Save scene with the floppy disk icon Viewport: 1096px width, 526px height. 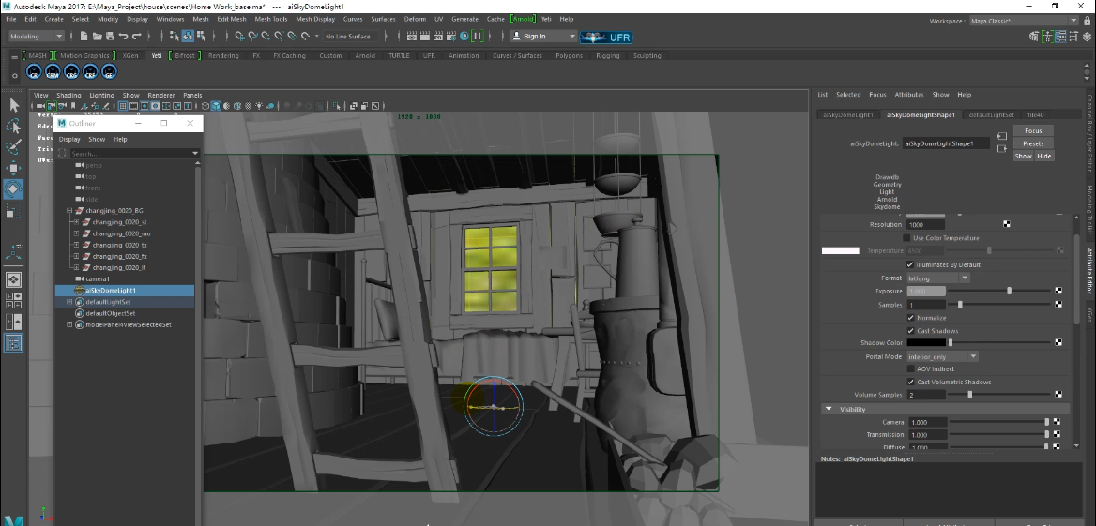click(110, 37)
